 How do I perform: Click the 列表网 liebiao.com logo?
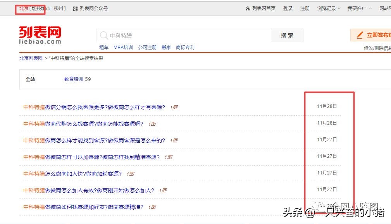pos(40,35)
